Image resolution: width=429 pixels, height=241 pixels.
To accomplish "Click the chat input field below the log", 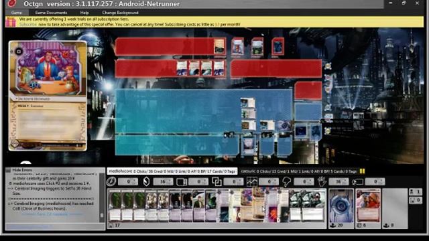I will pos(54,226).
